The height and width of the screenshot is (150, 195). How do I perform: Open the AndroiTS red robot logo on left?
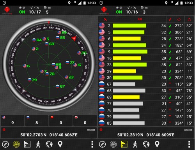click(7, 11)
